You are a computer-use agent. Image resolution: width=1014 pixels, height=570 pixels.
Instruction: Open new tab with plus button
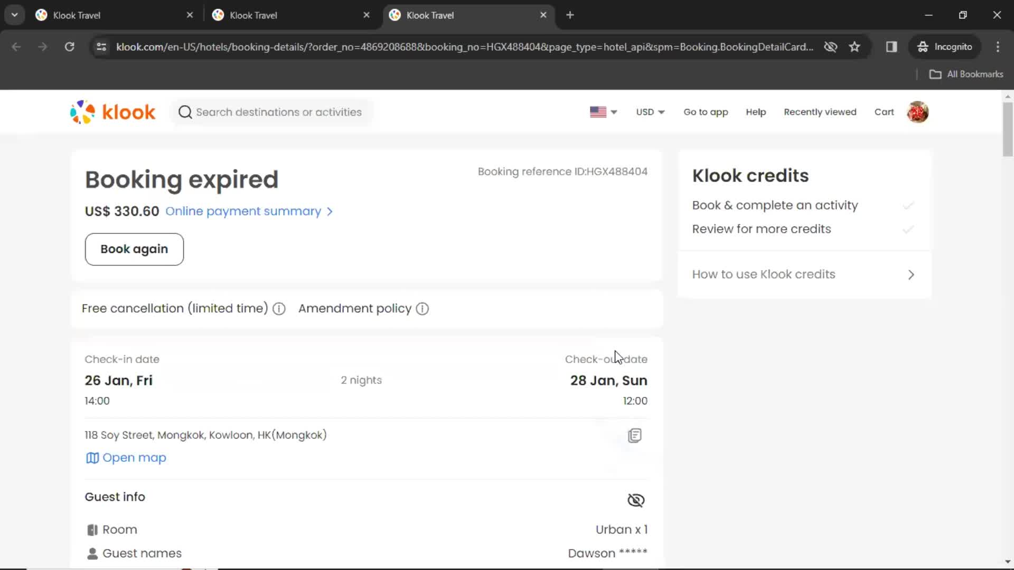pyautogui.click(x=570, y=15)
